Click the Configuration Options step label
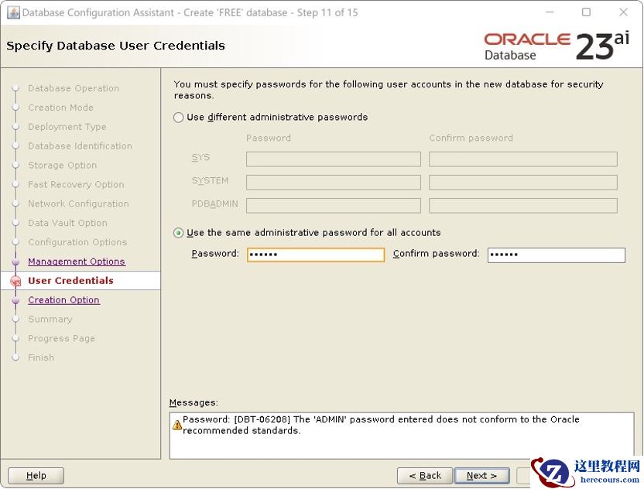This screenshot has width=644, height=489. (x=77, y=242)
